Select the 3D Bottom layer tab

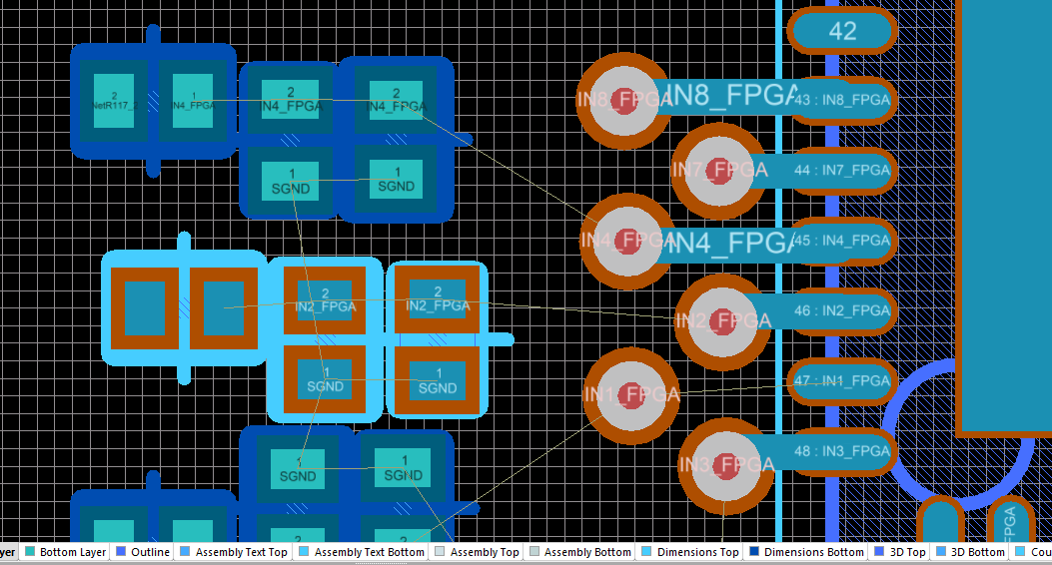[x=969, y=552]
